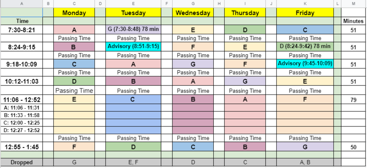Select the 12:55 - 1:45 time cell
Image resolution: width=367 pixels, height=168 pixels.
click(22, 147)
